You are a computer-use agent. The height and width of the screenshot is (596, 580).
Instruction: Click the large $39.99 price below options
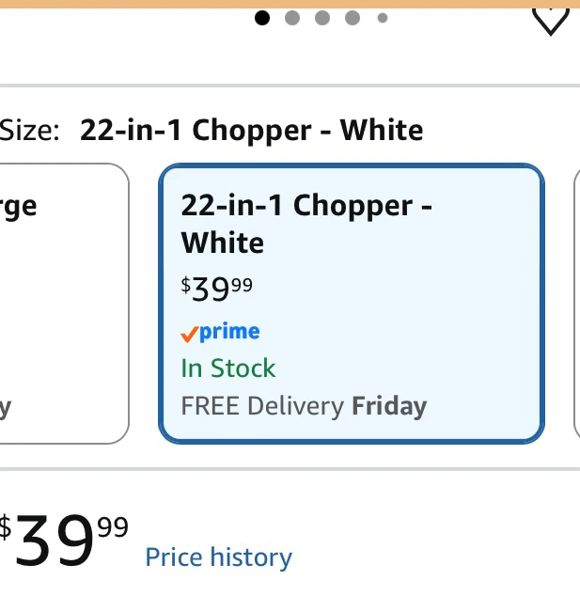(x=64, y=539)
